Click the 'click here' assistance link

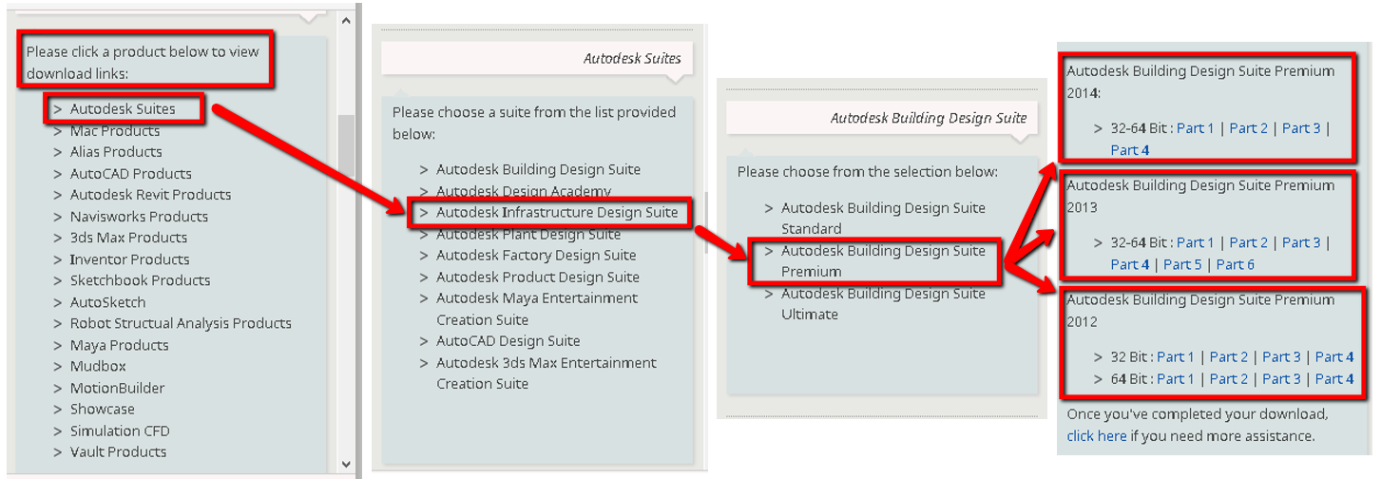pyautogui.click(x=1096, y=435)
